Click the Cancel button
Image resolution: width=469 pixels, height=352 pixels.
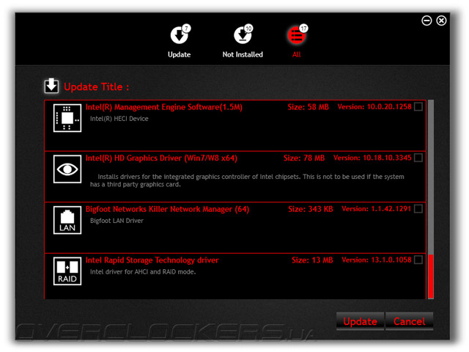coord(409,321)
